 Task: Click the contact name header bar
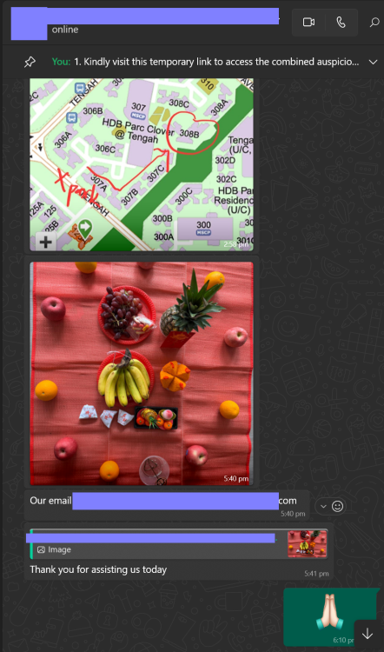coord(145,23)
